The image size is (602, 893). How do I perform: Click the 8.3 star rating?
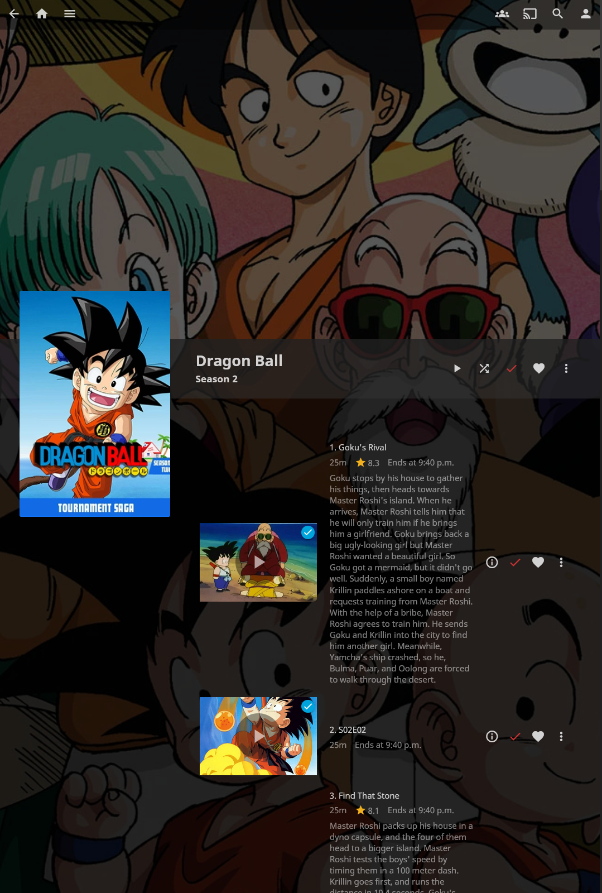[368, 463]
